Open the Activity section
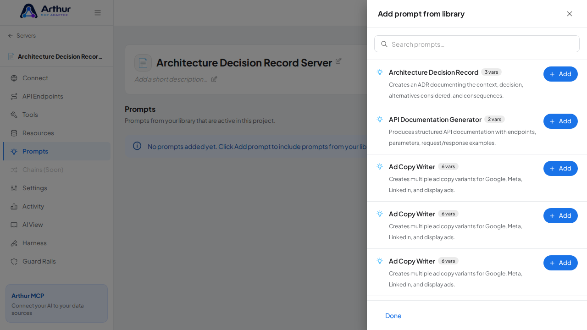The image size is (587, 330). click(x=56, y=206)
